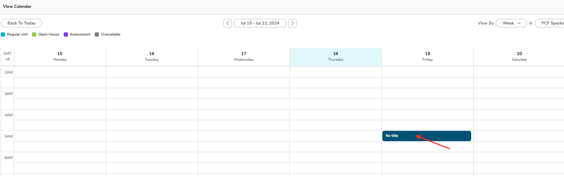Go to previous week with left chevron

coord(228,23)
